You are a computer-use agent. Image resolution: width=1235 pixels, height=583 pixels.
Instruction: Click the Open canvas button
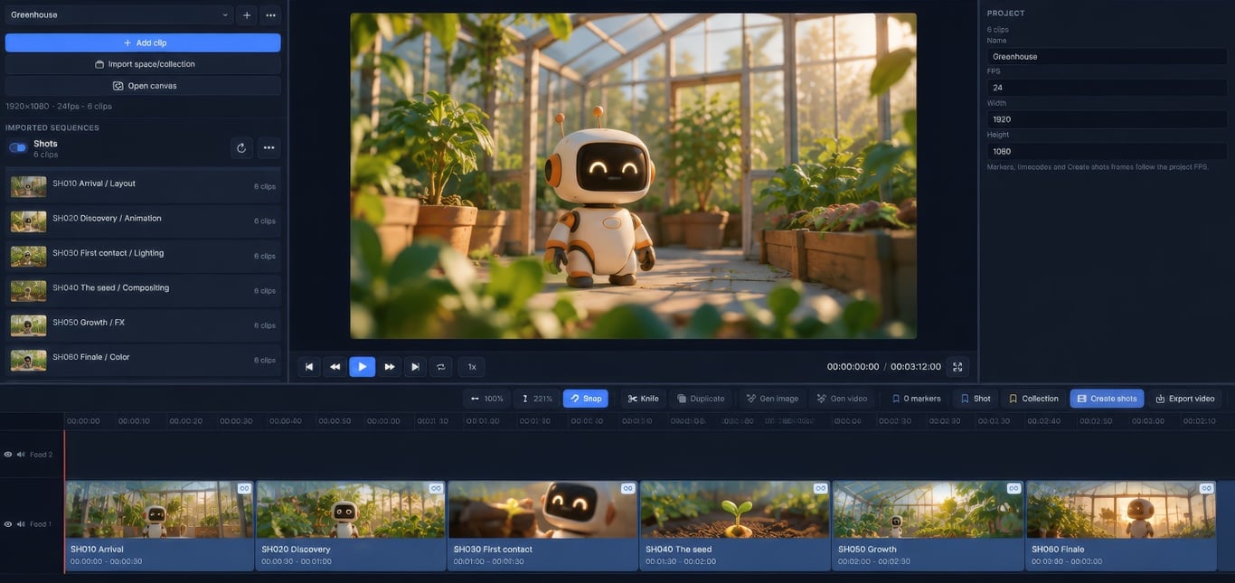tap(143, 86)
